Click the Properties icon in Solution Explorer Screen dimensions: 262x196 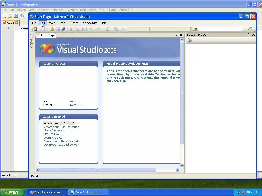click(x=190, y=40)
